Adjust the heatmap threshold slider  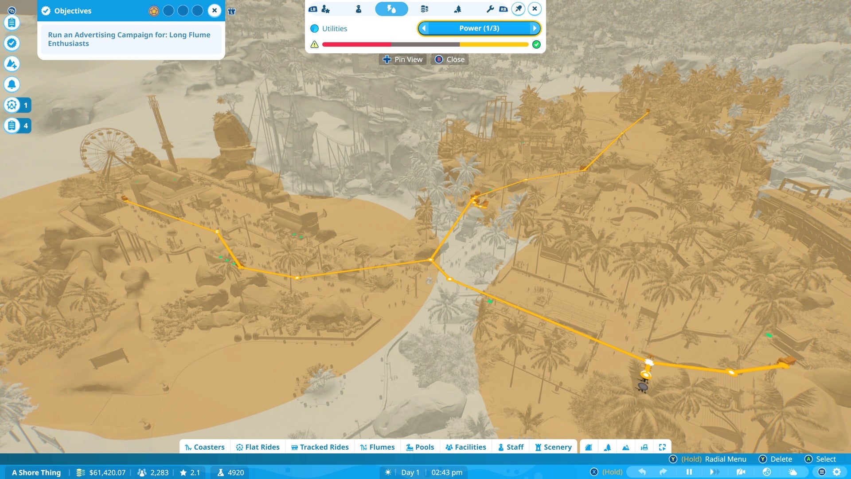(x=425, y=44)
